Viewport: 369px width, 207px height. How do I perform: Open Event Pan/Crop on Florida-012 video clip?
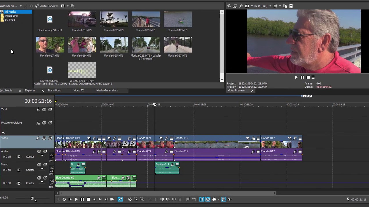(248, 138)
